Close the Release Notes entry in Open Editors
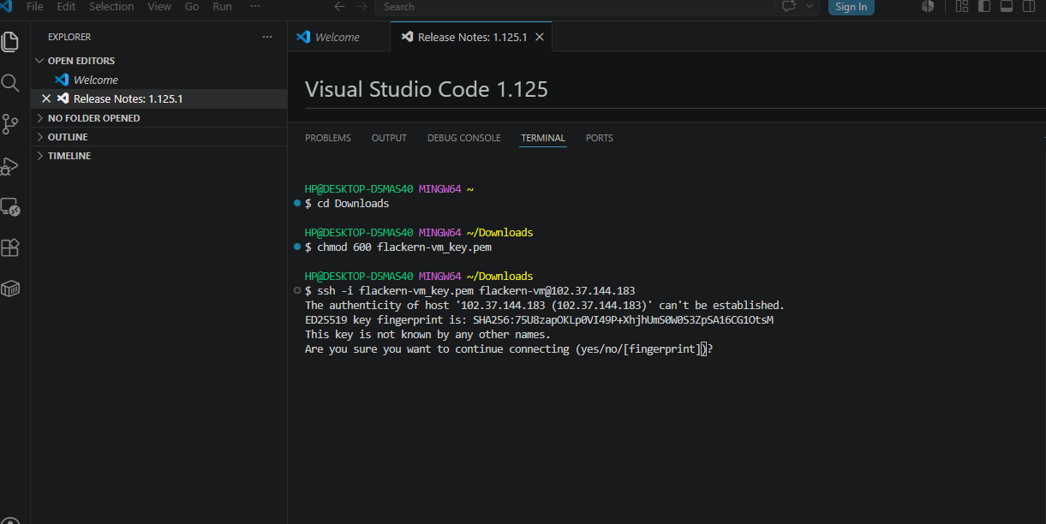1046x524 pixels. point(46,98)
